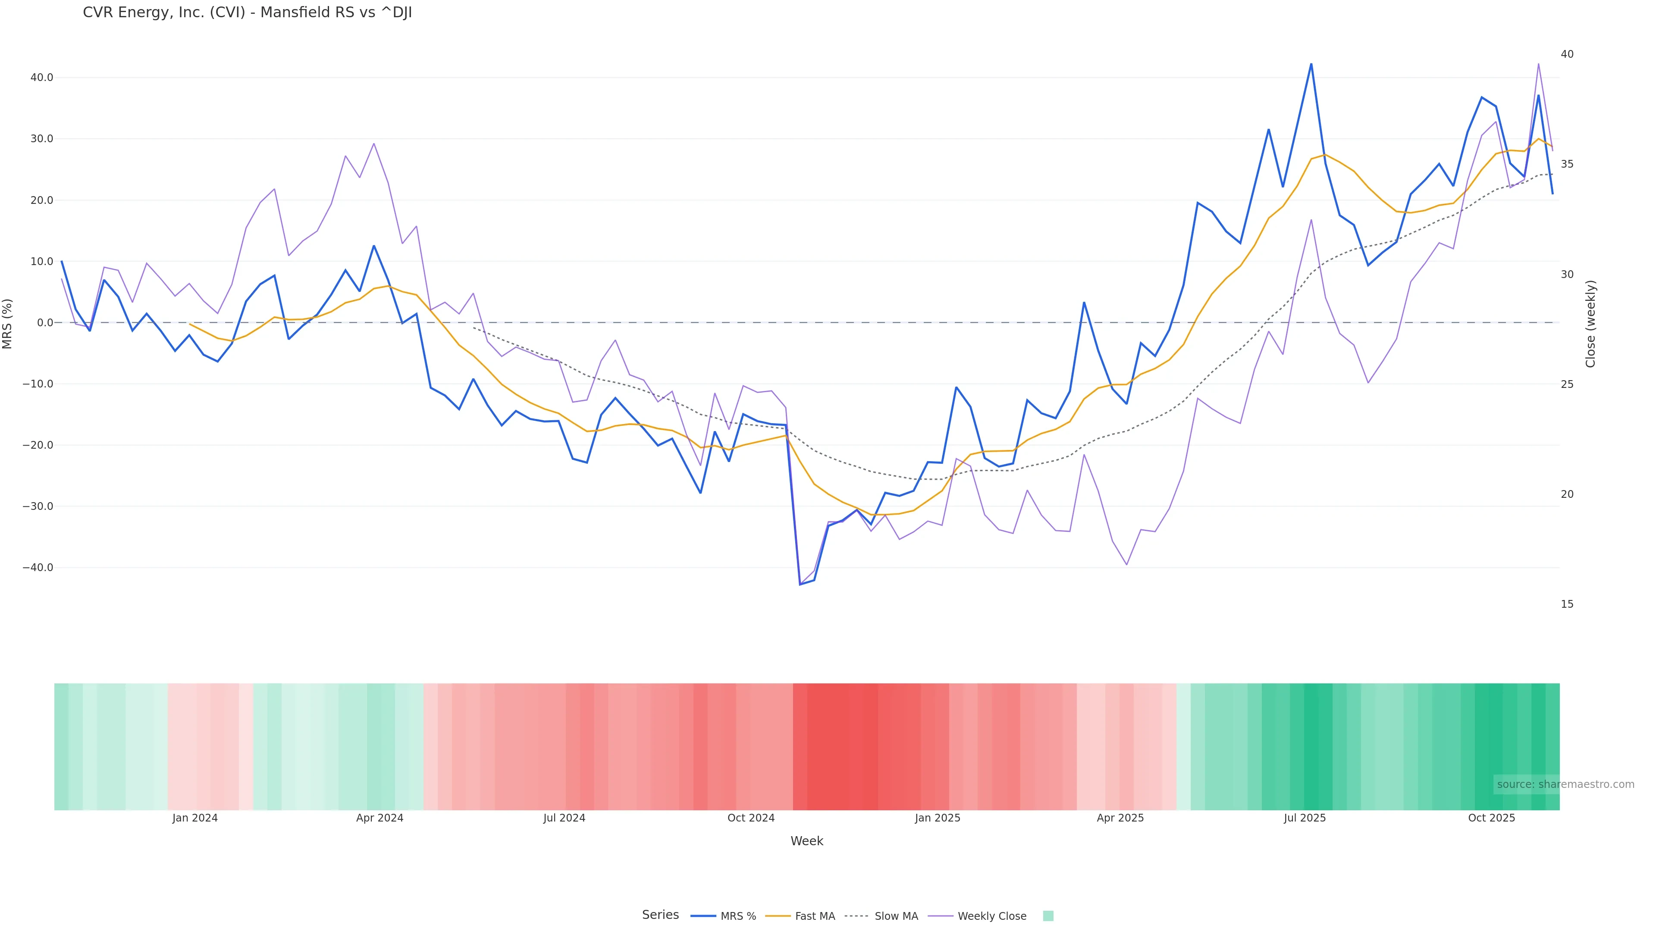The image size is (1656, 931).
Task: Select the Jan 2024 x-axis label
Action: (195, 819)
